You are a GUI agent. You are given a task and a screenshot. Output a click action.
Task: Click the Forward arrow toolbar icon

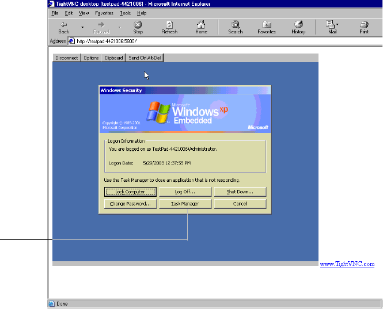click(x=101, y=25)
